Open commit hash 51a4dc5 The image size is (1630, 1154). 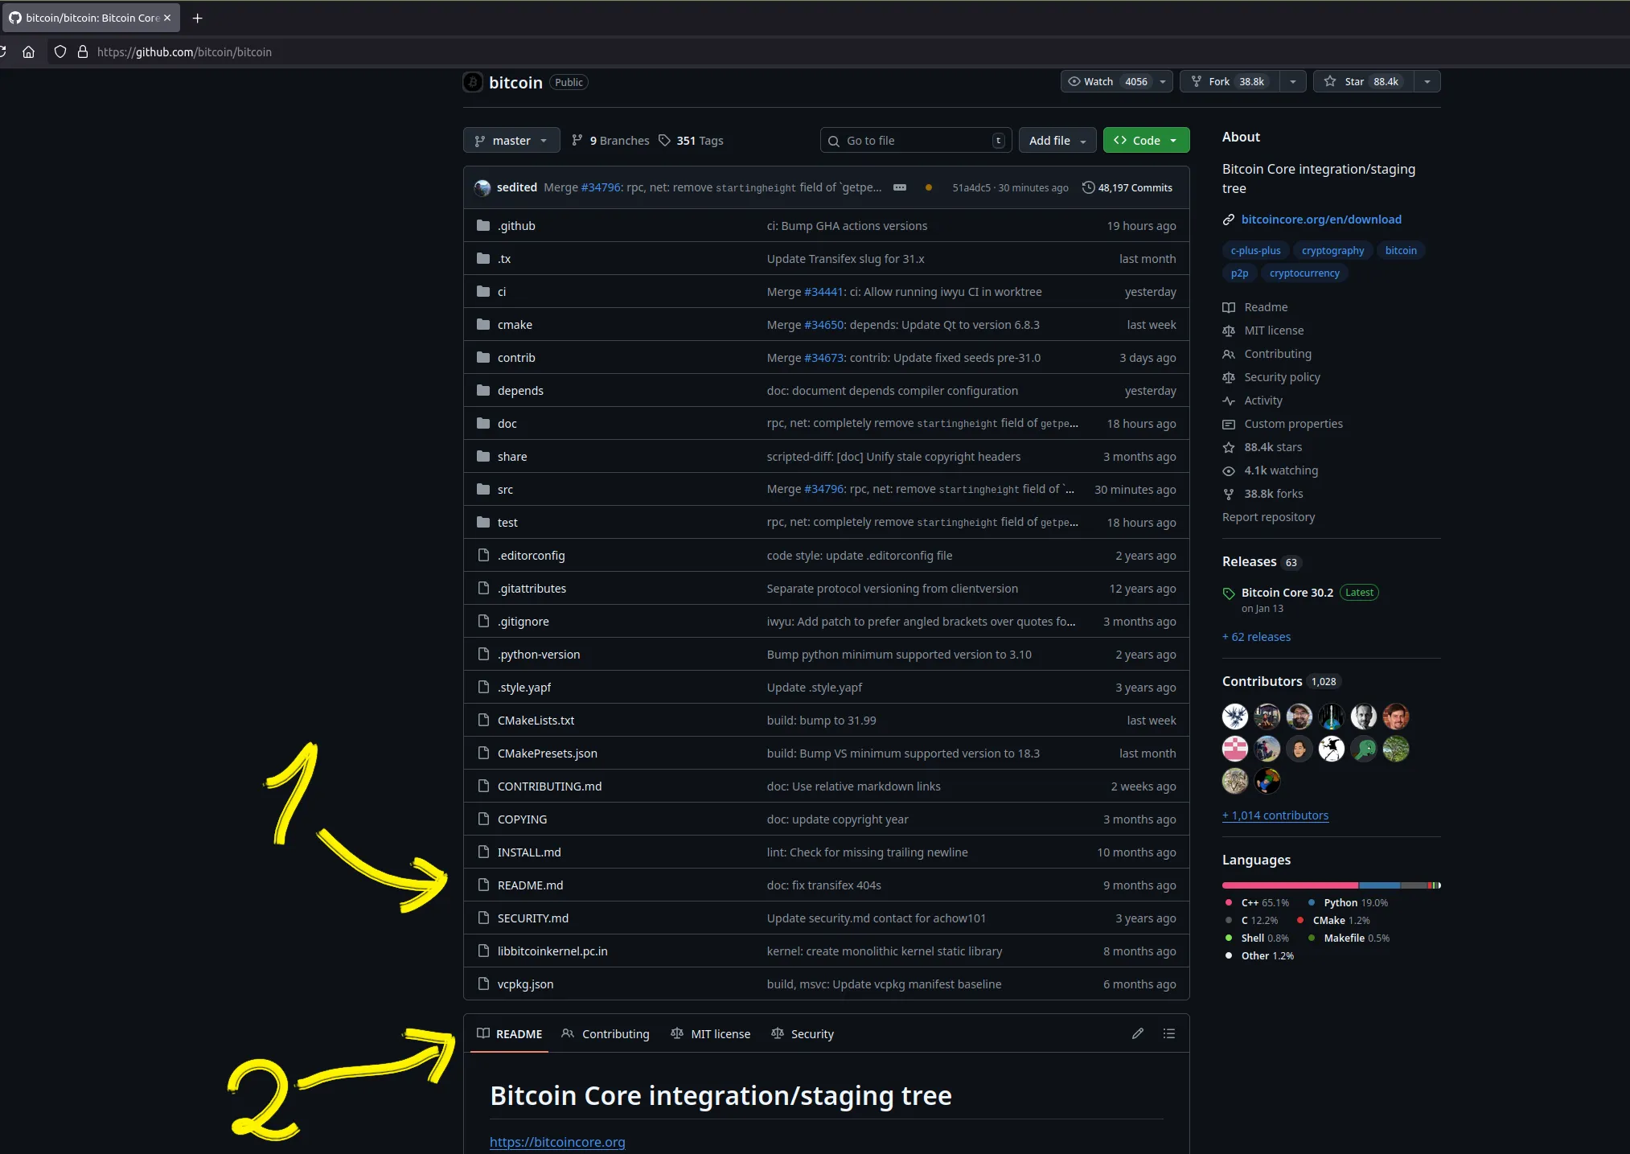coord(971,188)
